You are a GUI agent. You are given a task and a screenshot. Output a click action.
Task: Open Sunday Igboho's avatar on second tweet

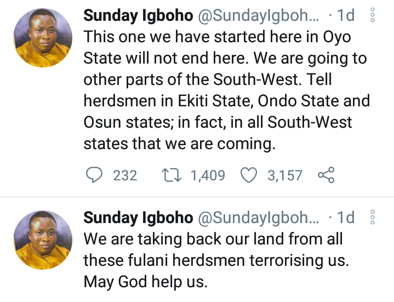click(43, 240)
